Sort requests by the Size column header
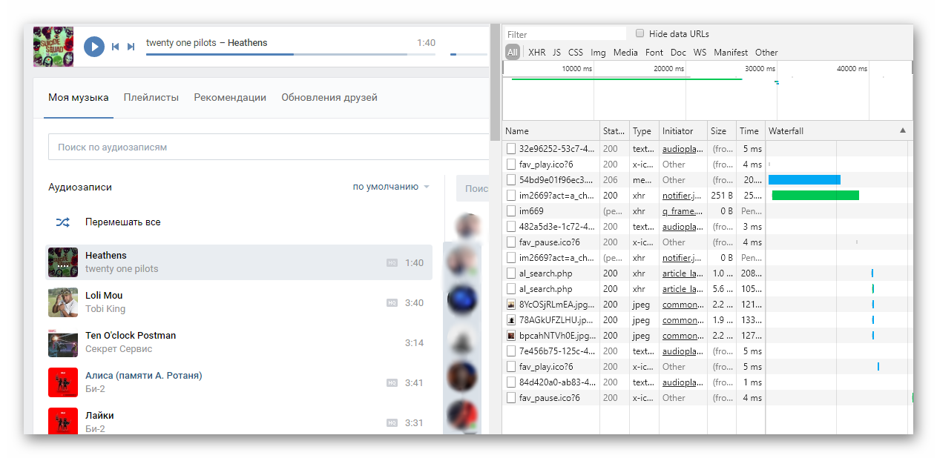The width and height of the screenshot is (937, 458). [x=718, y=131]
